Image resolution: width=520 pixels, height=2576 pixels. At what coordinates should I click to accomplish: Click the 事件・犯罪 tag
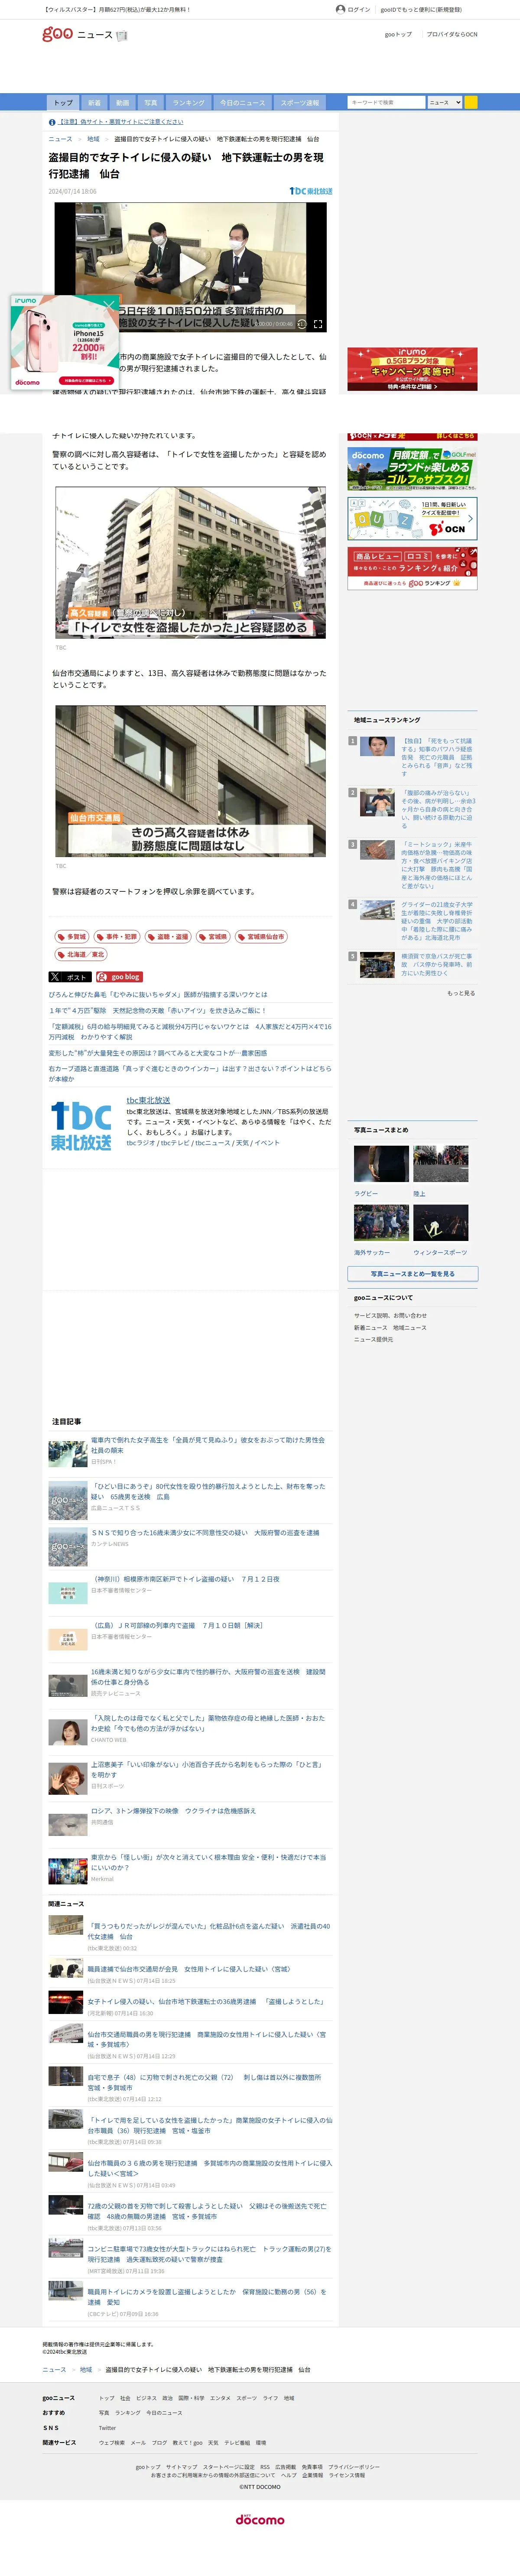click(x=117, y=937)
